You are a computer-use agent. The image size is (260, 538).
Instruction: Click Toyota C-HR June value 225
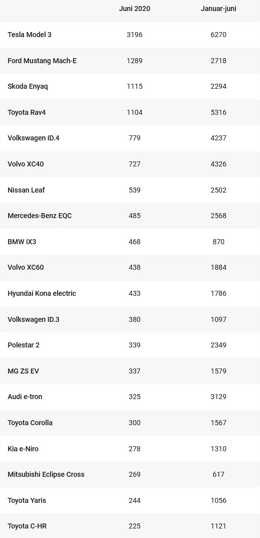coord(134,526)
